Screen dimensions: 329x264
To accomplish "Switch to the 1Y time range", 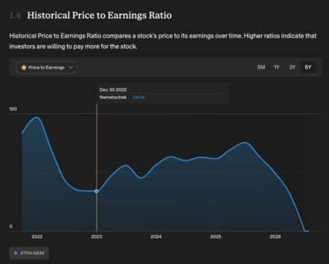I will click(x=276, y=67).
